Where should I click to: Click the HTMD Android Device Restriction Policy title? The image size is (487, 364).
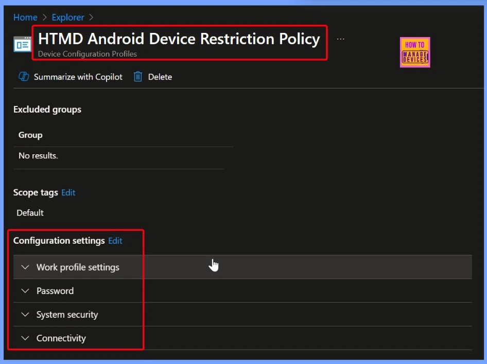coord(179,39)
